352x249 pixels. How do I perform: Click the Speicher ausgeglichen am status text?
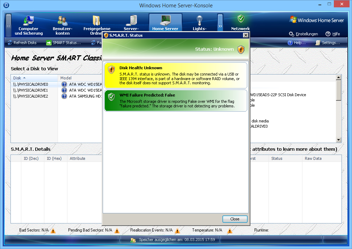[x=177, y=240]
